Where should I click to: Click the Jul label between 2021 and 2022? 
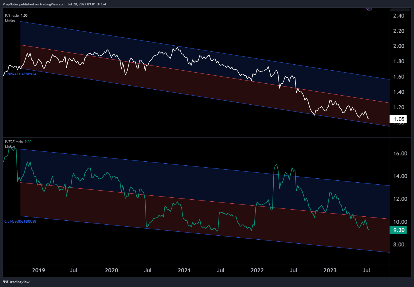point(221,270)
